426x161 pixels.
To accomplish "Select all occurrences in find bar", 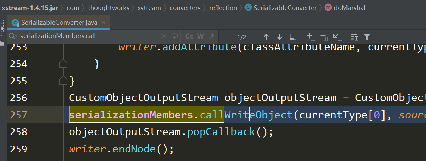I will click(337, 37).
